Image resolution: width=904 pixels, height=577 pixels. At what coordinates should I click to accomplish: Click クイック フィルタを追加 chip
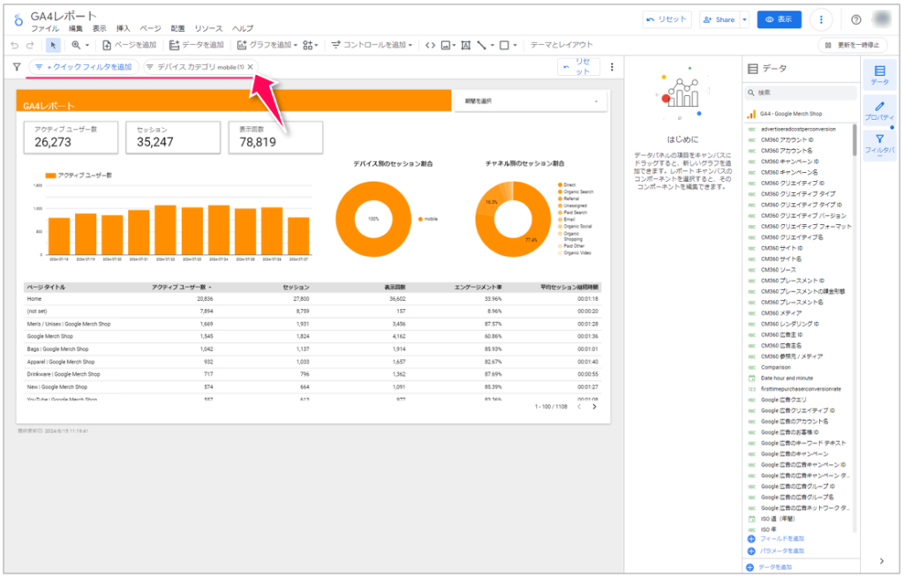point(84,67)
